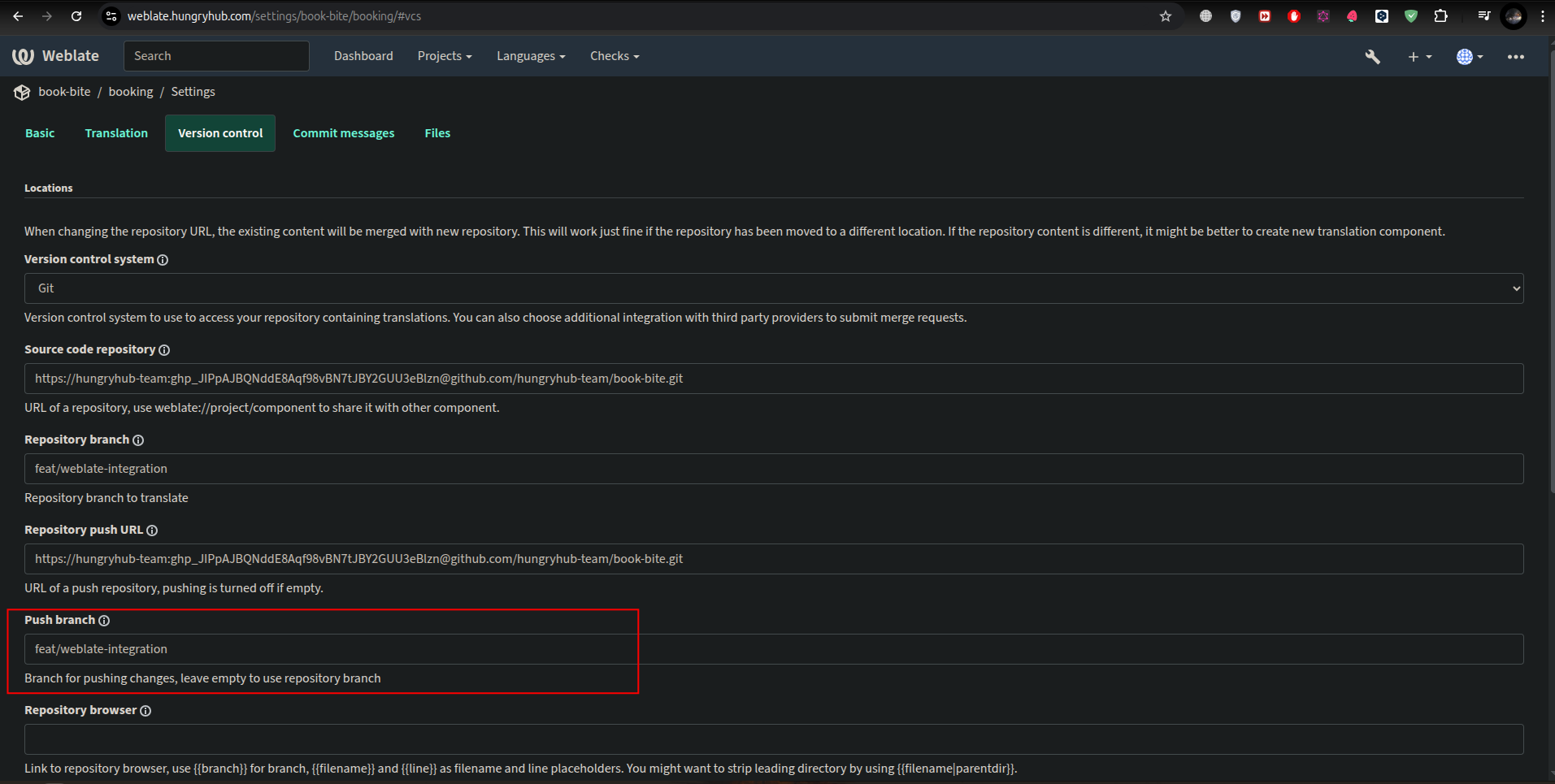The width and height of the screenshot is (1555, 784).
Task: Click the Repository browser input field
Action: 773,739
